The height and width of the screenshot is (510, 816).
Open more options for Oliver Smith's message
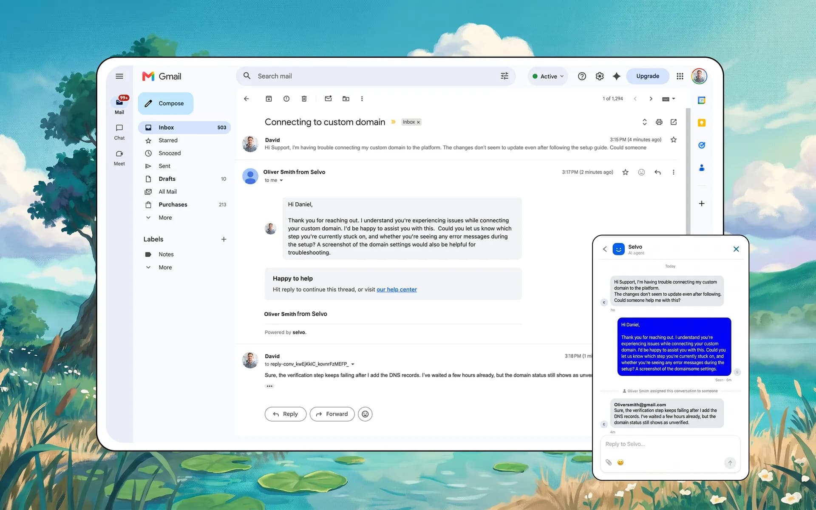click(x=673, y=172)
